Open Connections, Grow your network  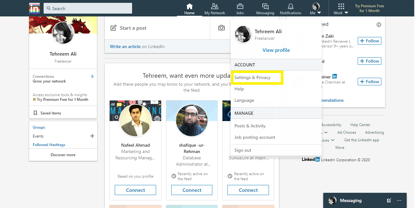[x=63, y=79]
